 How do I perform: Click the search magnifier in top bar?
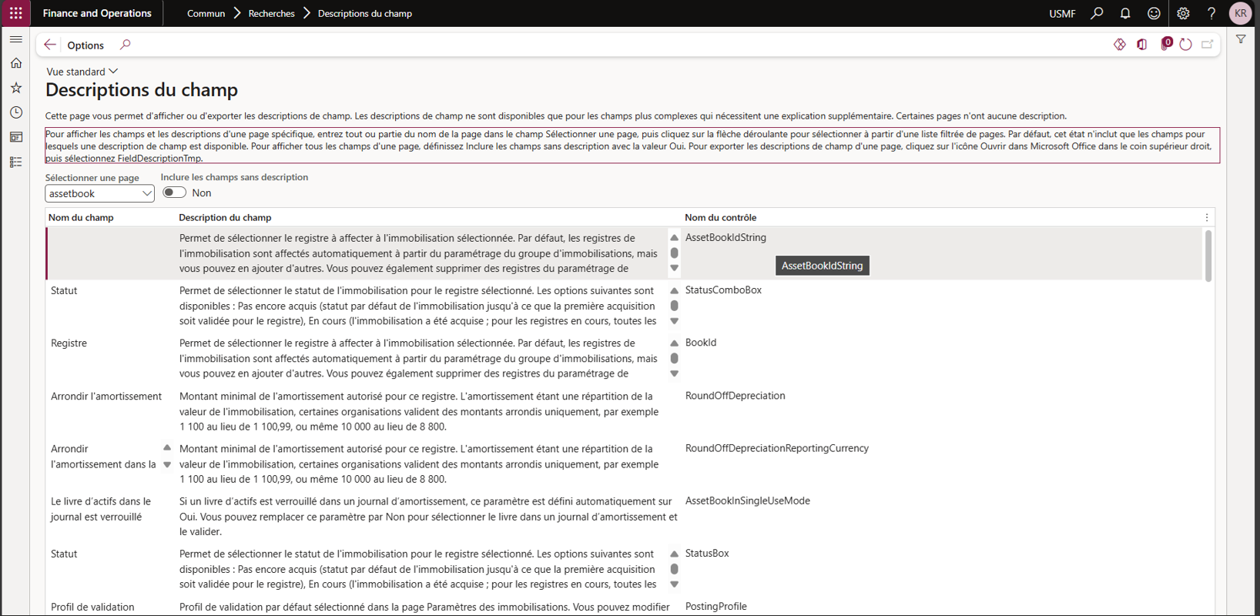tap(1097, 13)
